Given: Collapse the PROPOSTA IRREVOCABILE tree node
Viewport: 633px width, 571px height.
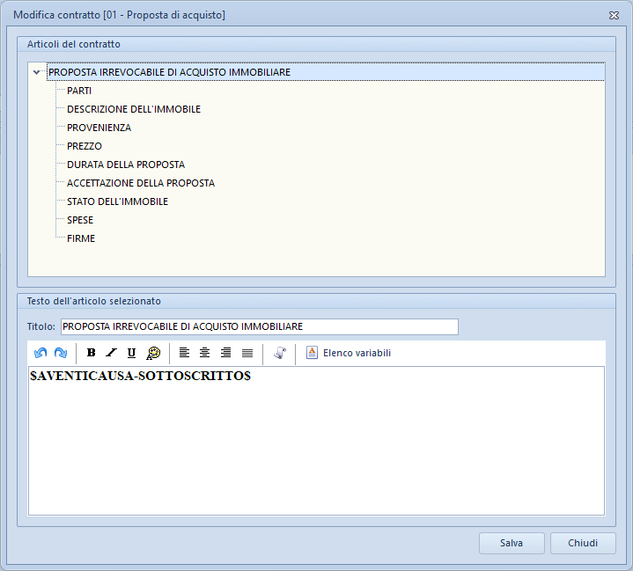Looking at the screenshot, I should pyautogui.click(x=36, y=72).
